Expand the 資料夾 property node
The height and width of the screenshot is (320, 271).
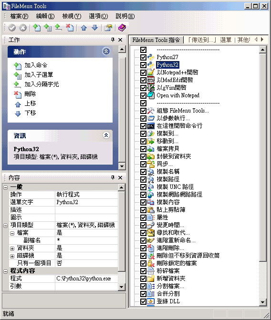pos(12,248)
